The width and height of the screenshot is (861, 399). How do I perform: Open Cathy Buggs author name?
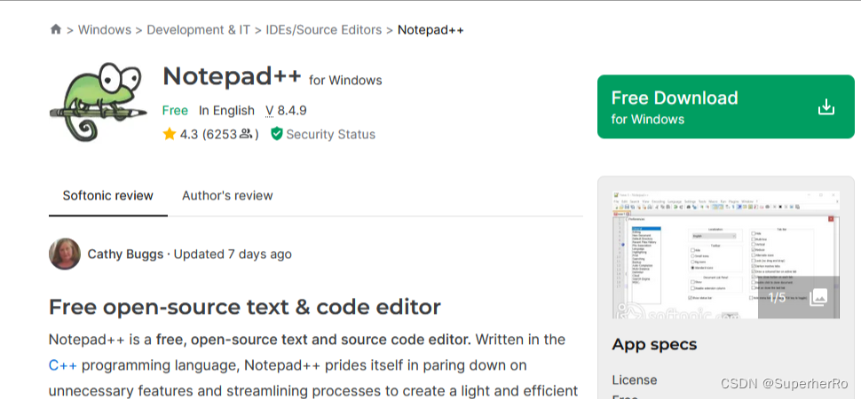tap(125, 254)
